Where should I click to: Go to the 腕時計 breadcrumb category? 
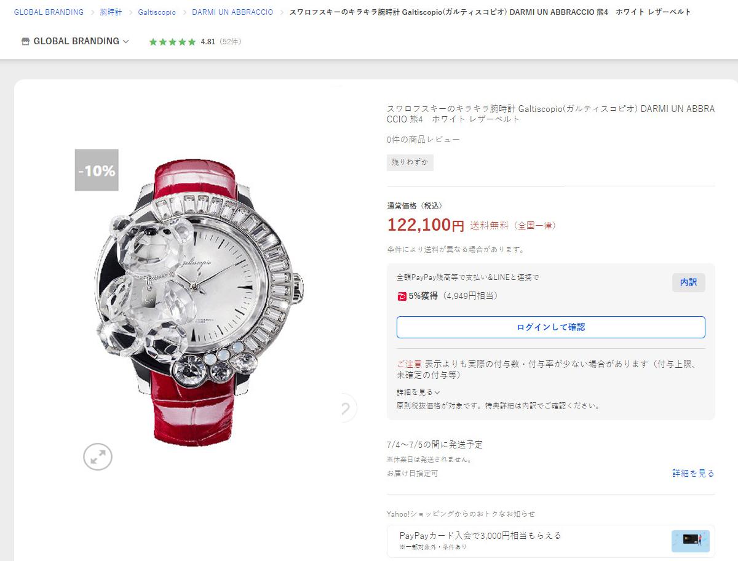[x=111, y=12]
